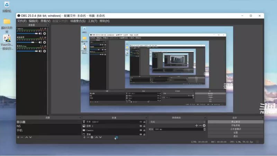Move the source up with arrow
This screenshot has width=277, height=156.
point(97,137)
